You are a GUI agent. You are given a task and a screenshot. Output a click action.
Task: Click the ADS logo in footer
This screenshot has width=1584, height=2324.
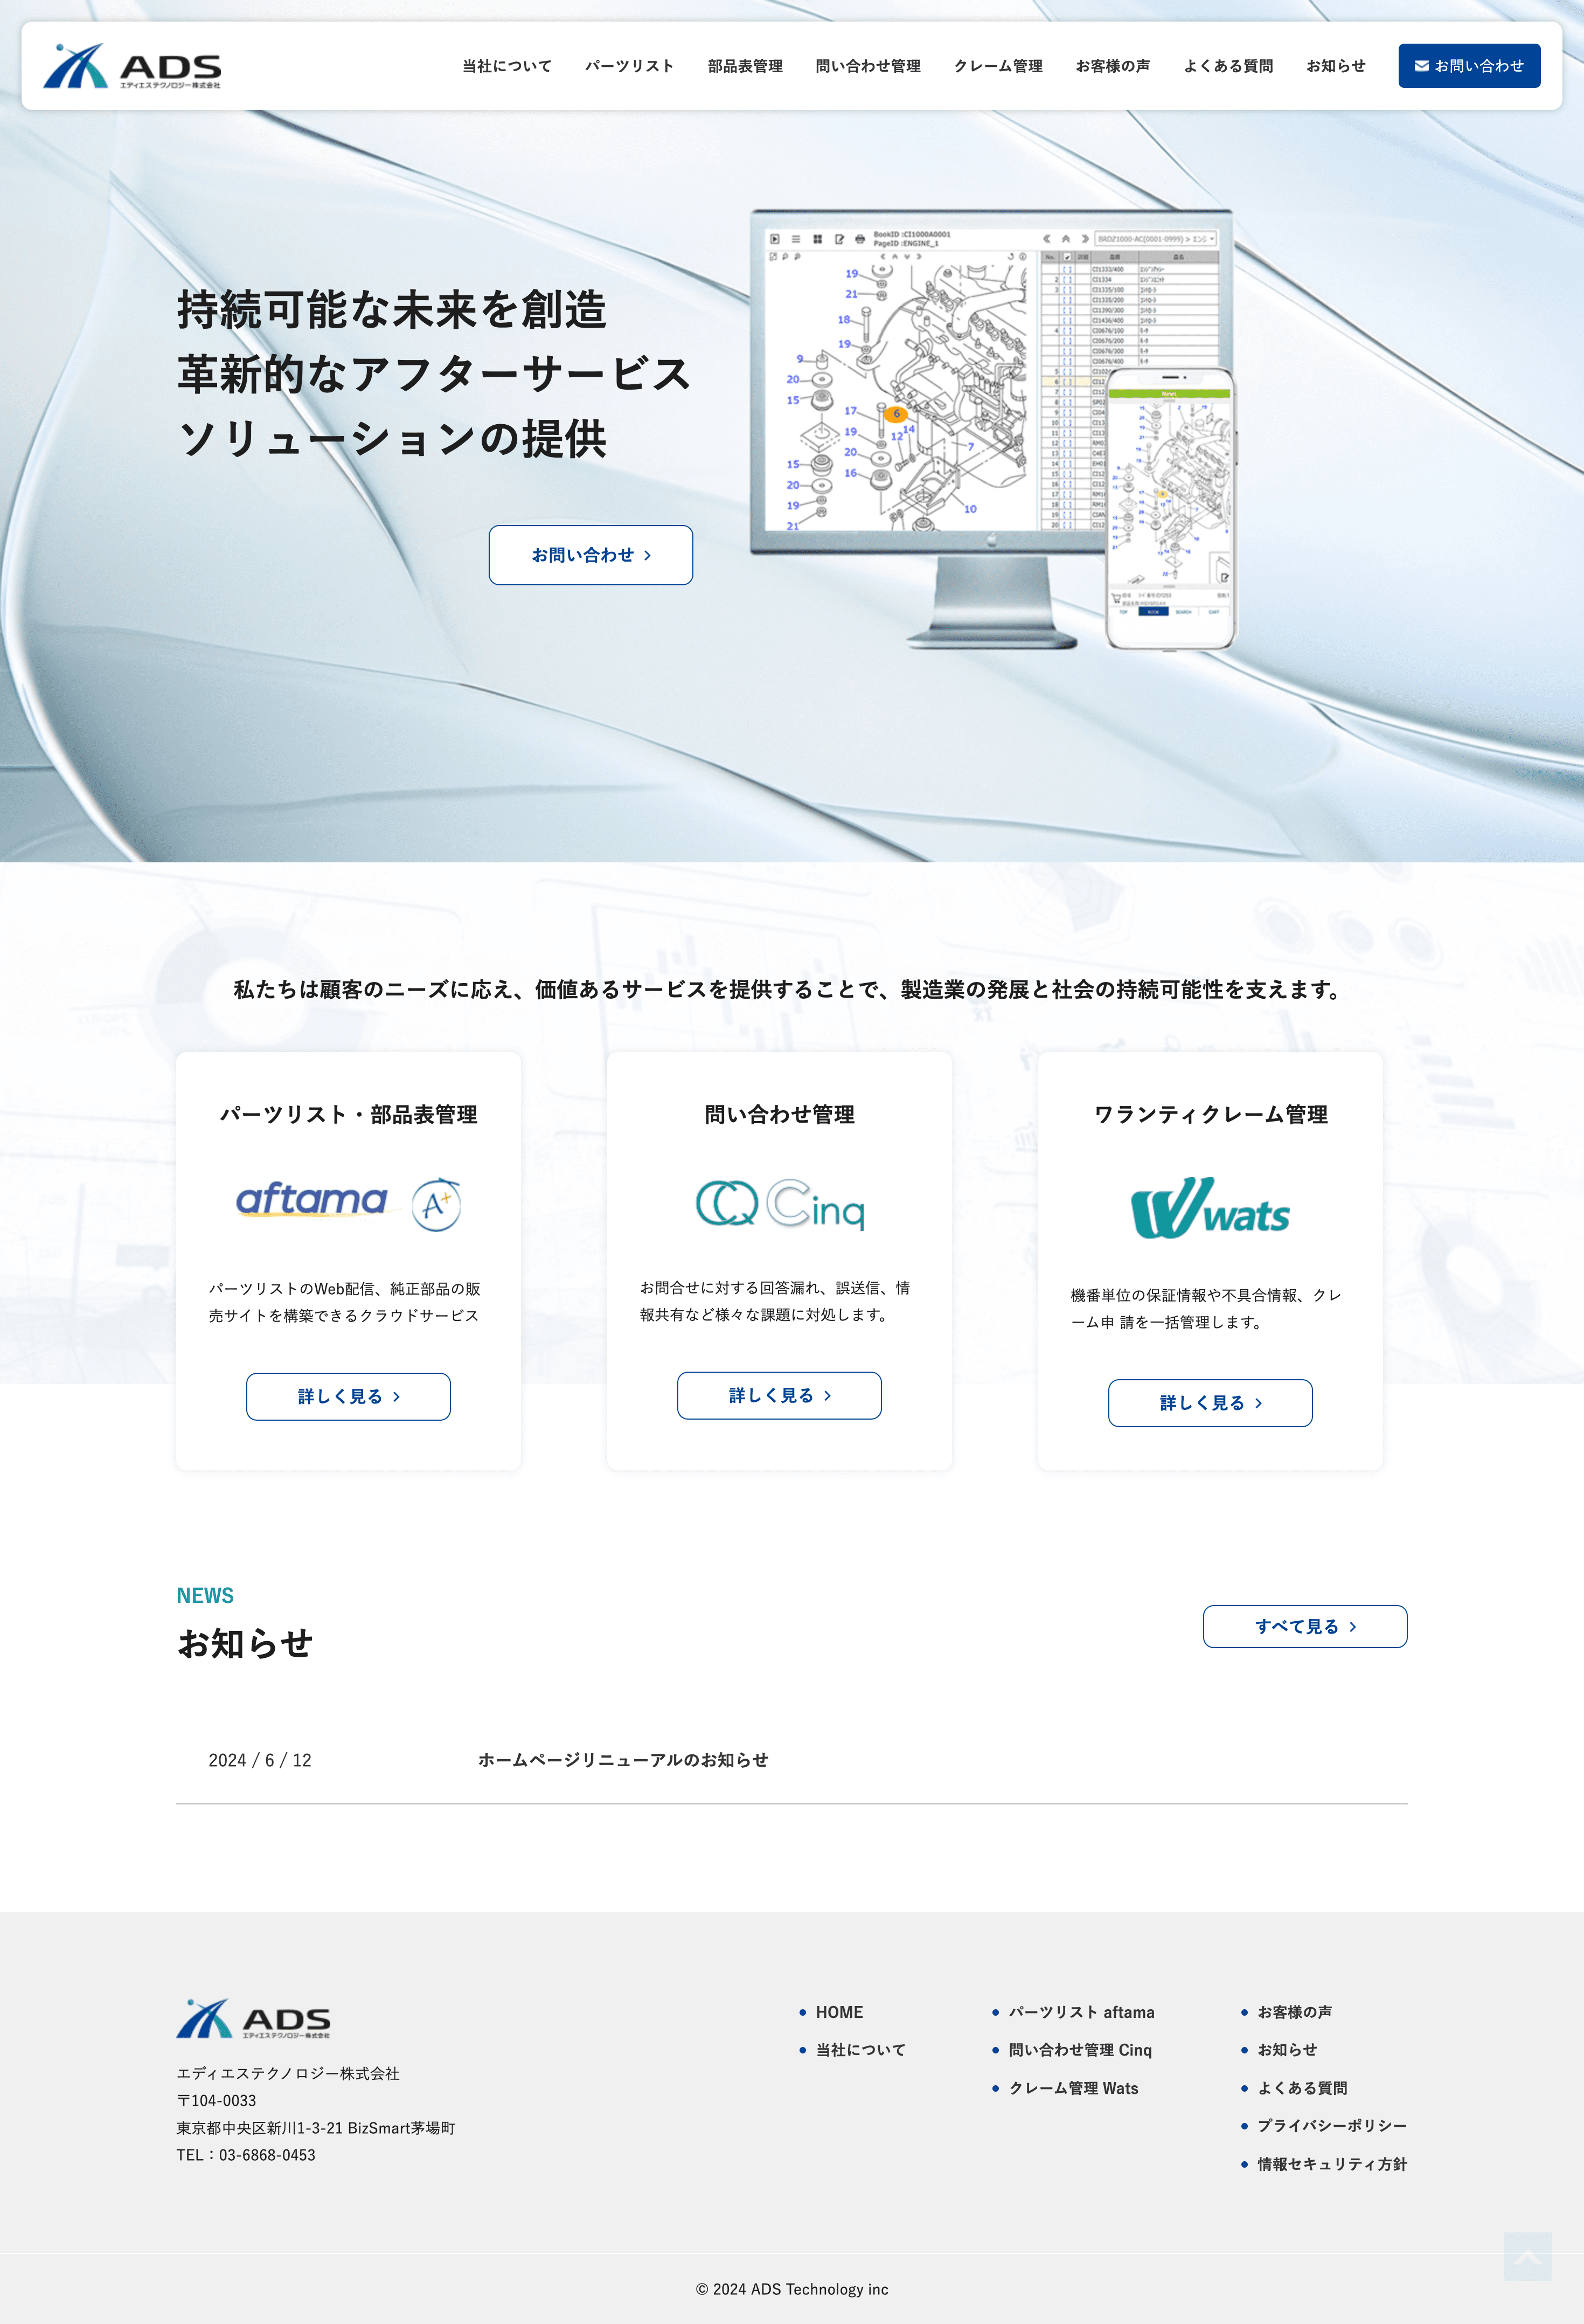point(254,2018)
